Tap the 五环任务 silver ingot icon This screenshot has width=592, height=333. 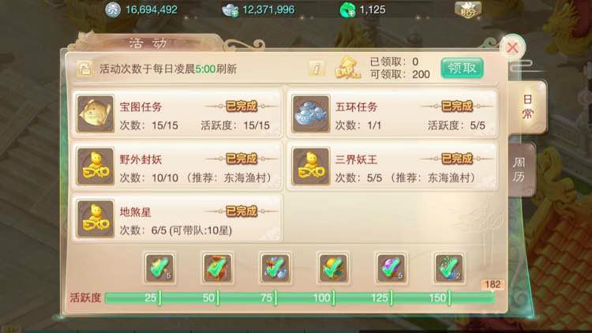tap(311, 114)
